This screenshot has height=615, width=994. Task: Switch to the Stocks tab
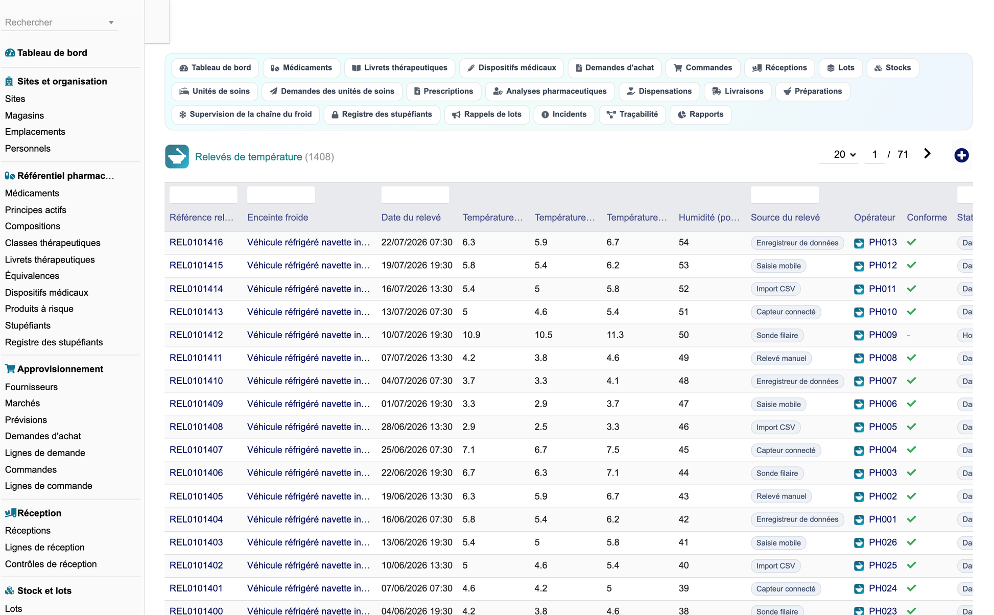click(892, 68)
